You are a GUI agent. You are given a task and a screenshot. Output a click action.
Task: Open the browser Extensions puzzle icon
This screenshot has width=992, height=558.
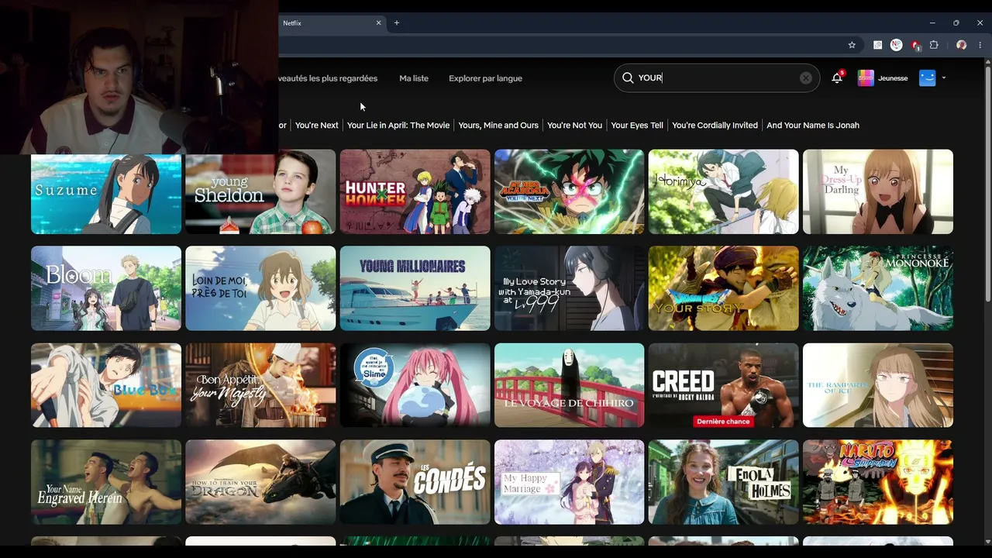pos(934,45)
